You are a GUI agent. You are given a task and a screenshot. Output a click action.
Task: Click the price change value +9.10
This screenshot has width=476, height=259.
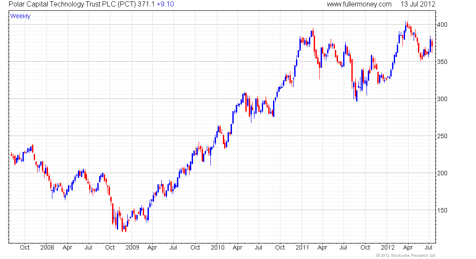(x=165, y=4)
